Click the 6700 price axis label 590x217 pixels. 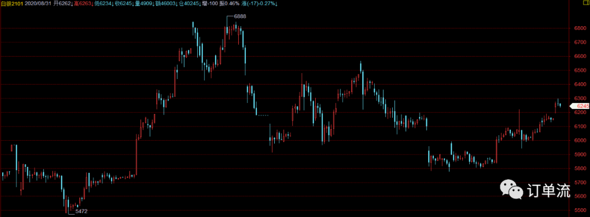581,42
